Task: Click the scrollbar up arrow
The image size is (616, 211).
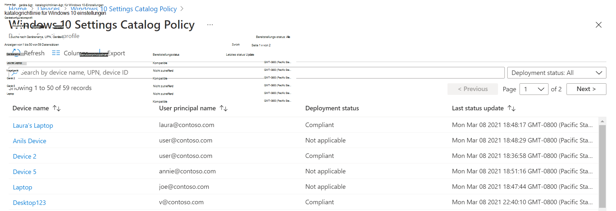Action: [x=602, y=121]
